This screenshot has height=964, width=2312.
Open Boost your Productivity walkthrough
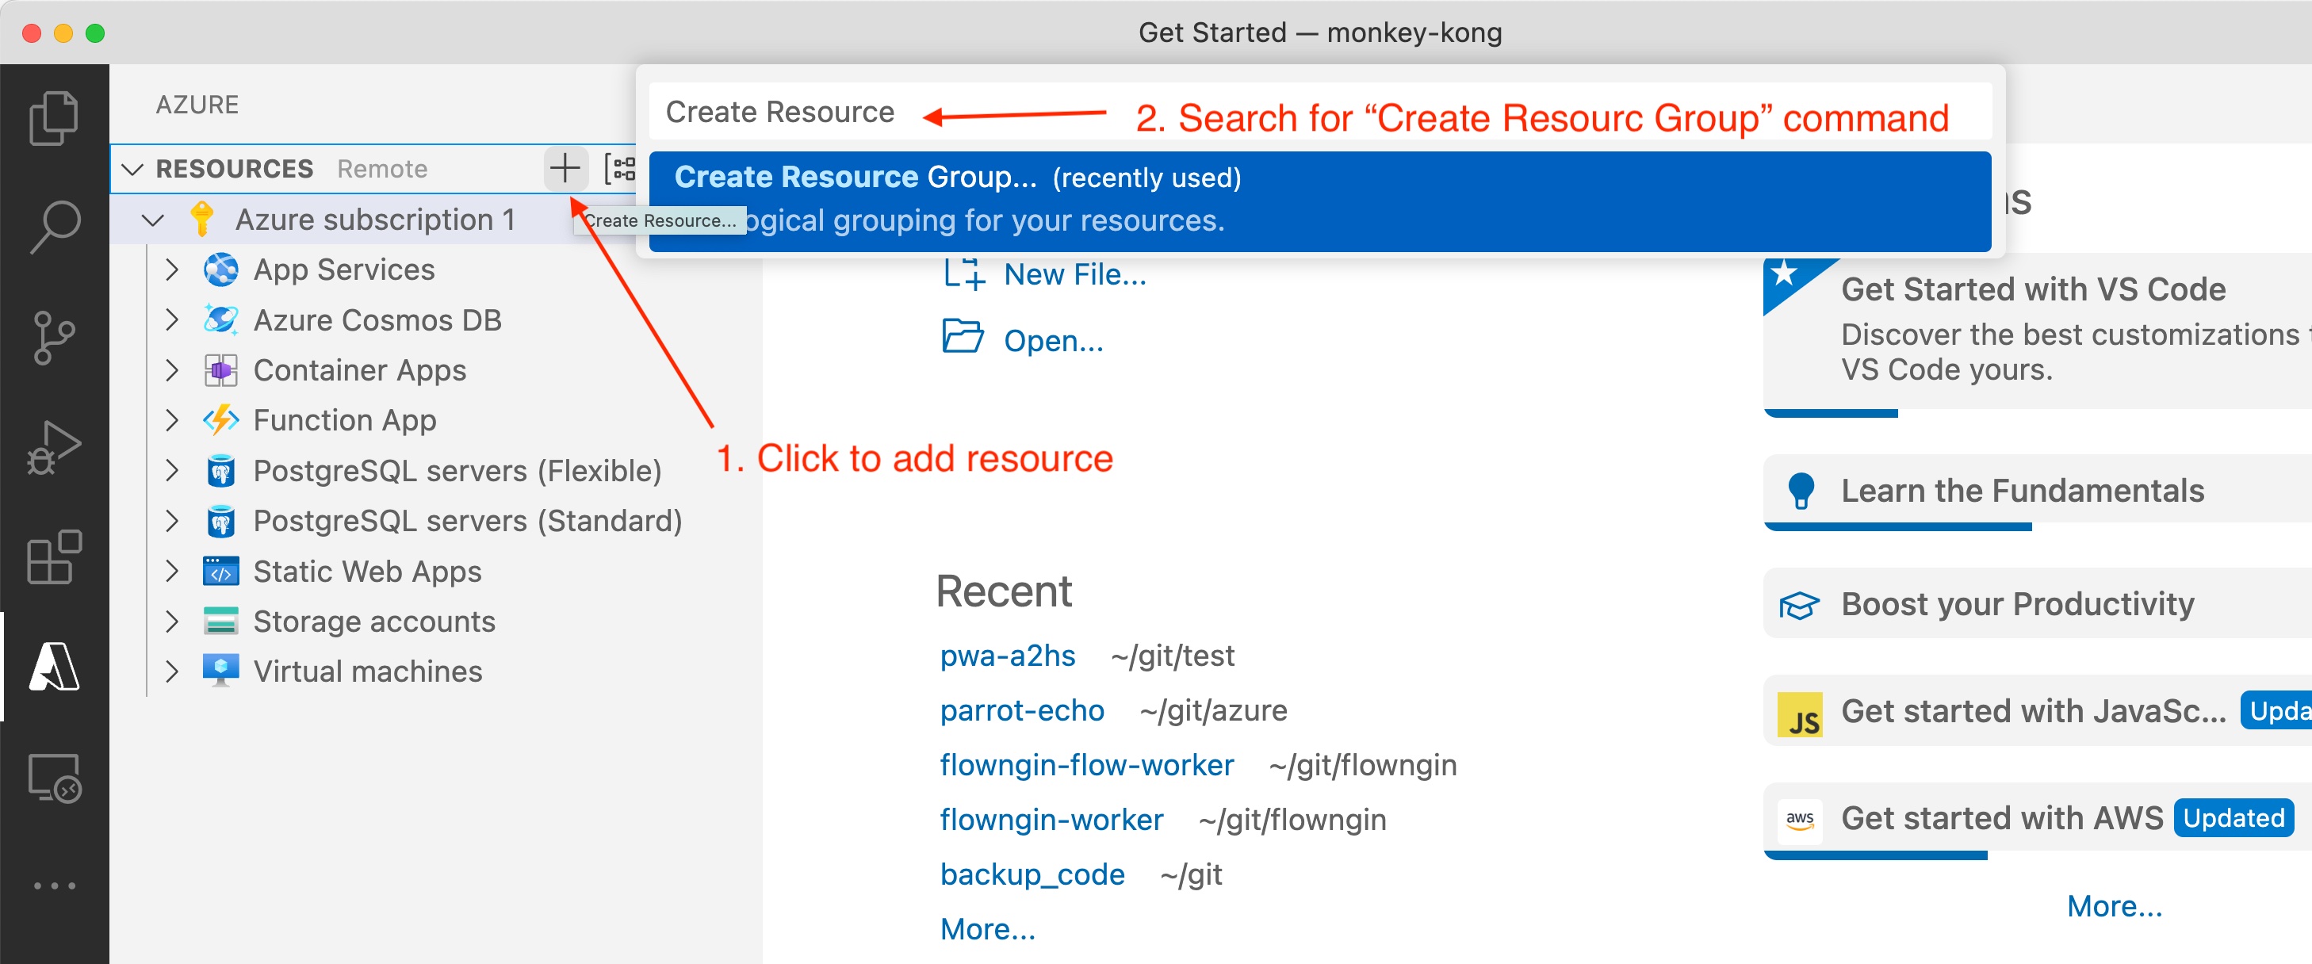2038,604
